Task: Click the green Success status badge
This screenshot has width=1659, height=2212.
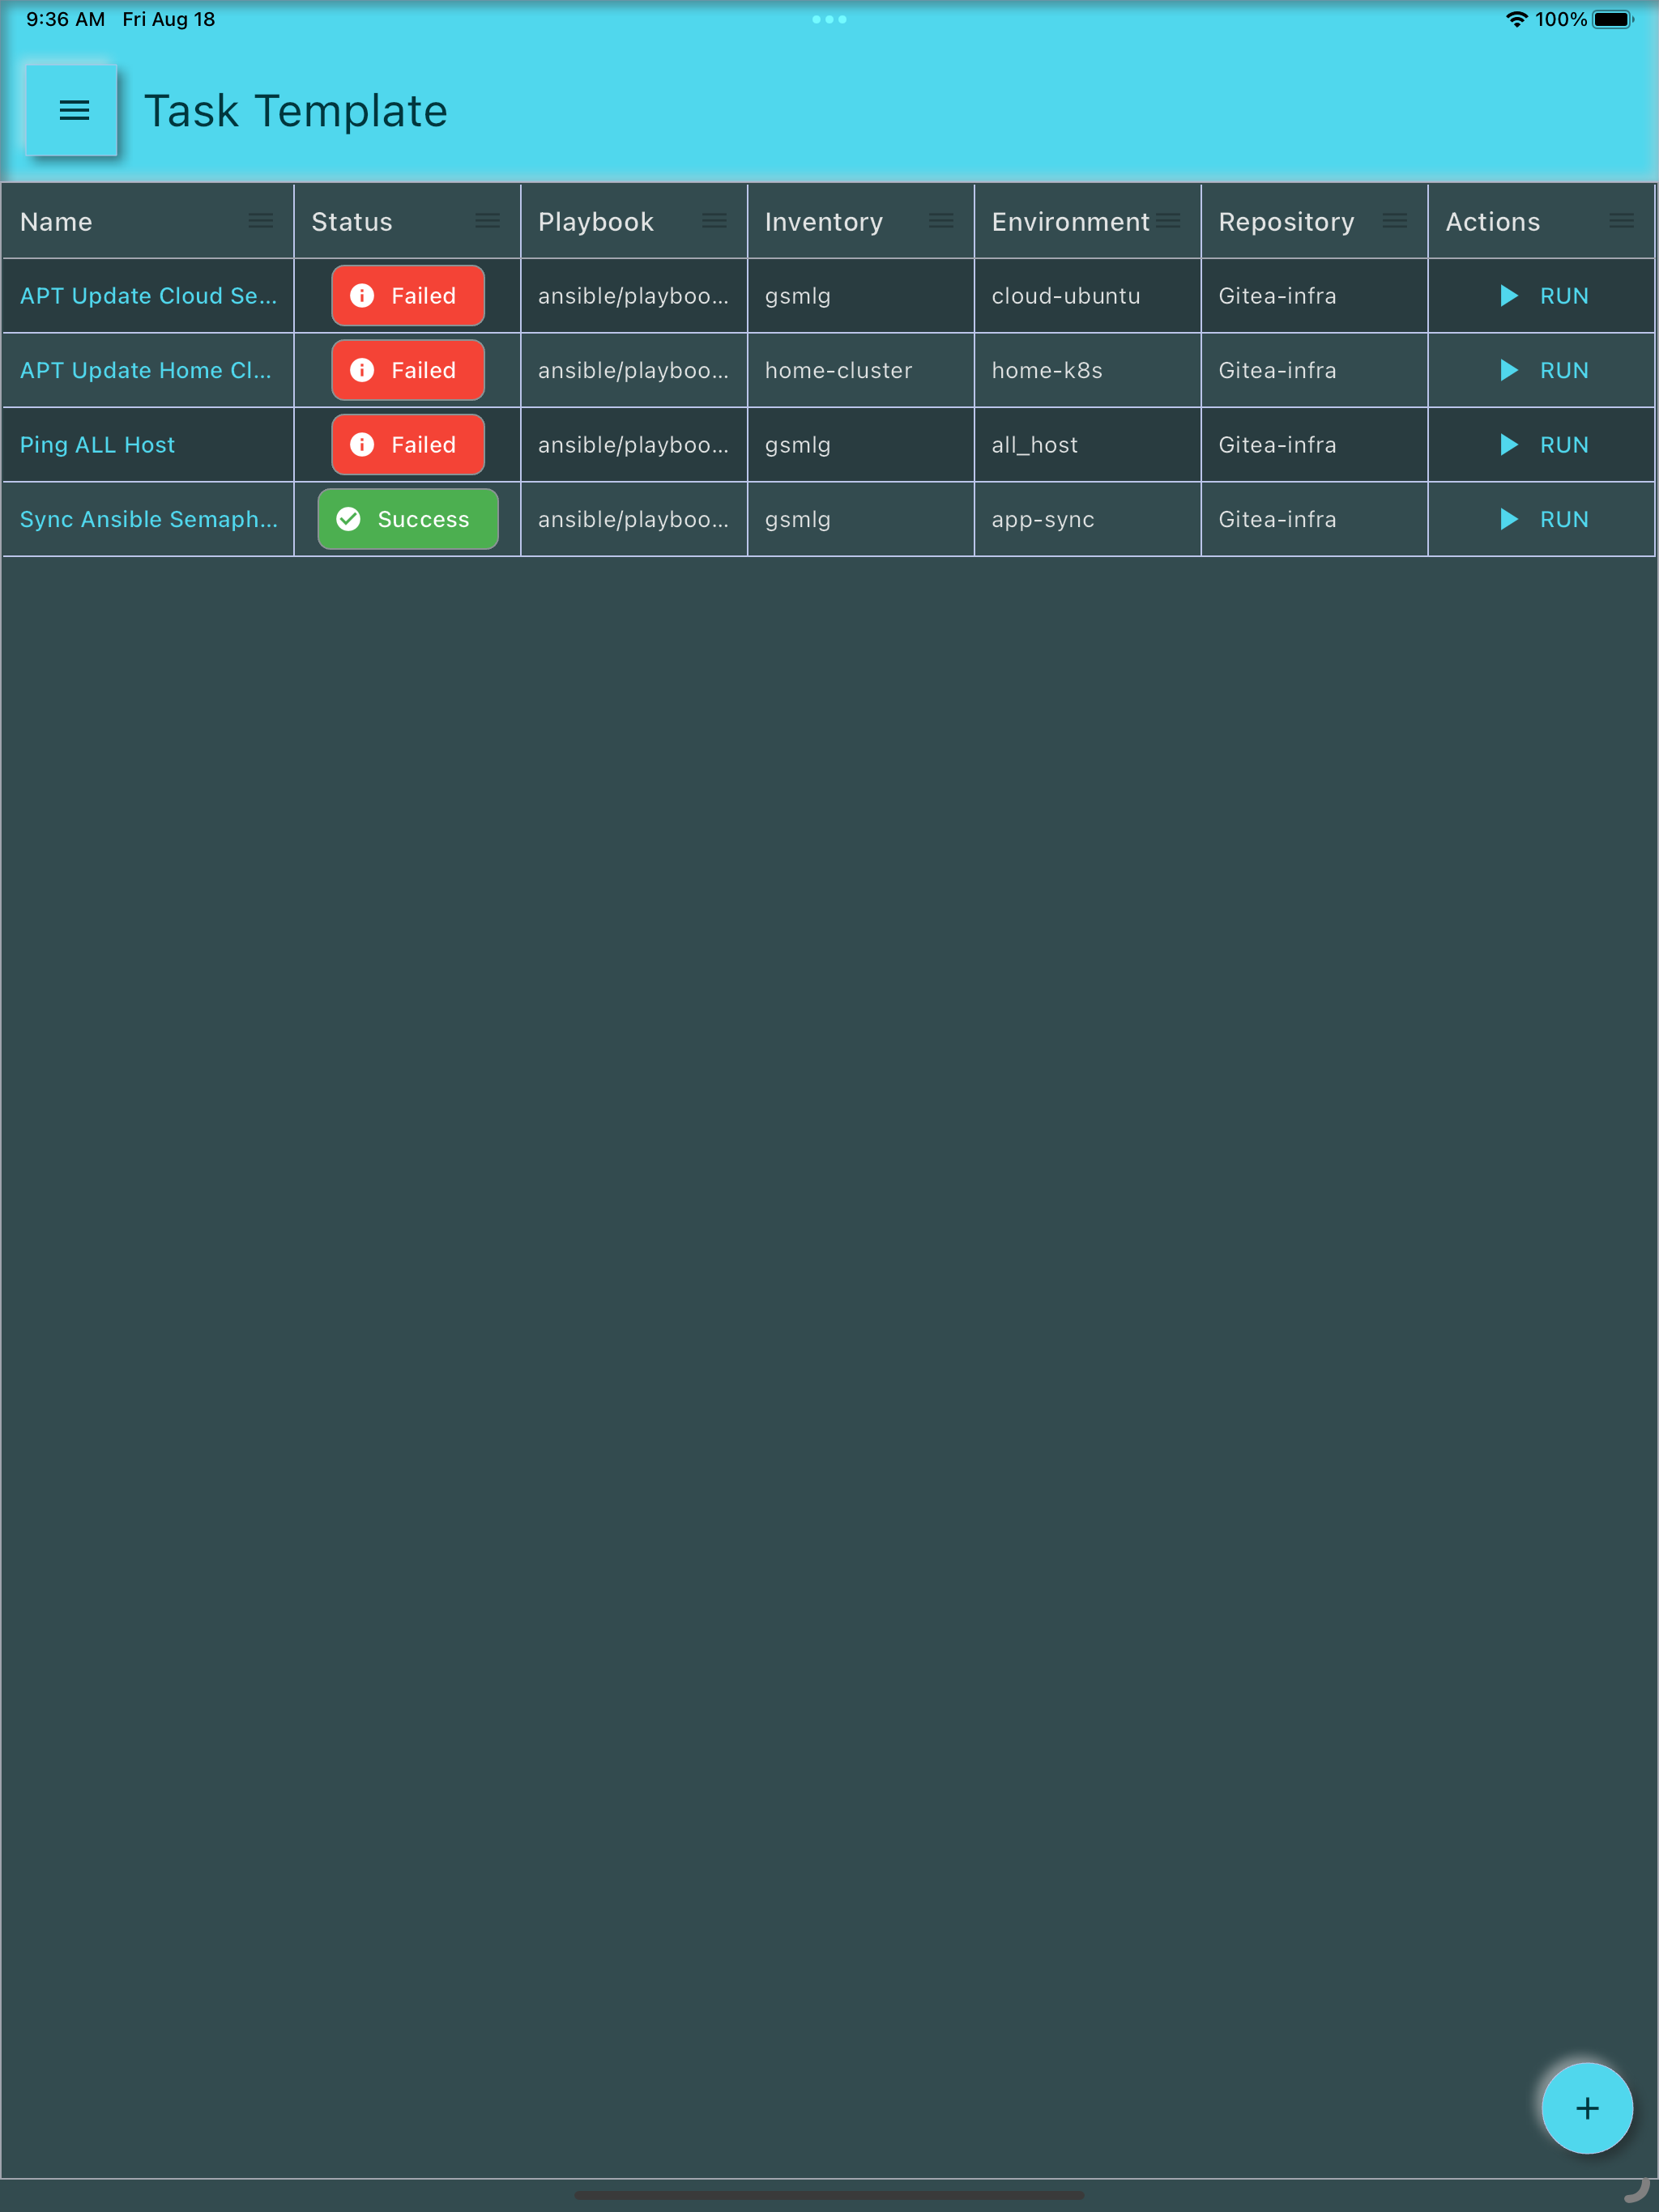Action: click(x=407, y=519)
